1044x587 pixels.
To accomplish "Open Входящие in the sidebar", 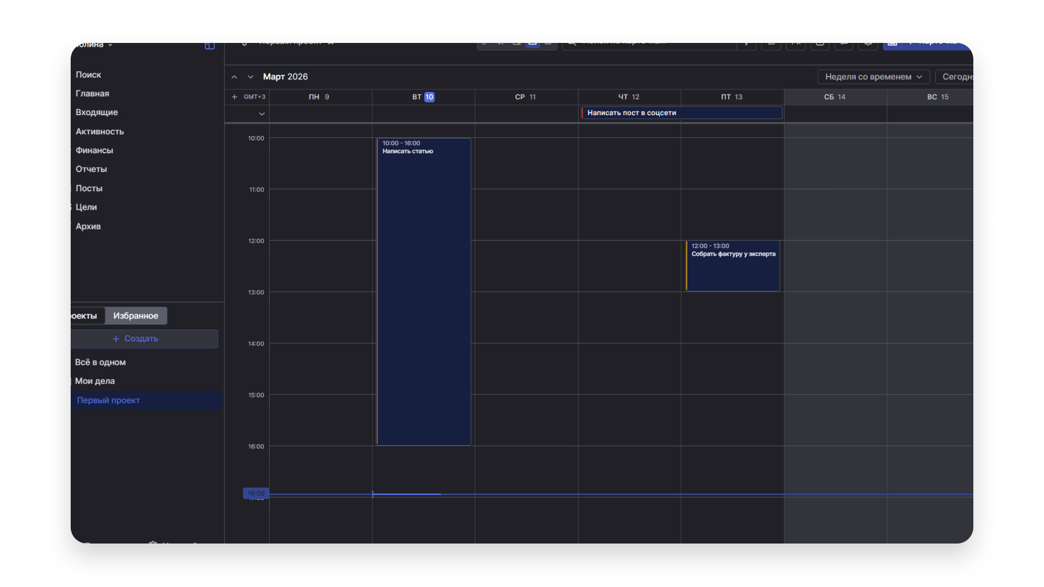I will pyautogui.click(x=97, y=112).
